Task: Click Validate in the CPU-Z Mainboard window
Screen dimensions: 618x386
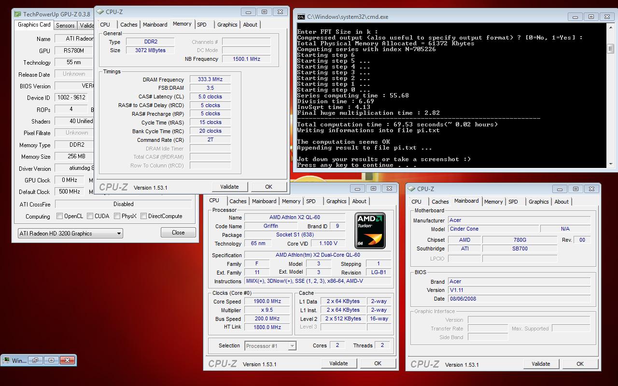Action: (x=541, y=364)
